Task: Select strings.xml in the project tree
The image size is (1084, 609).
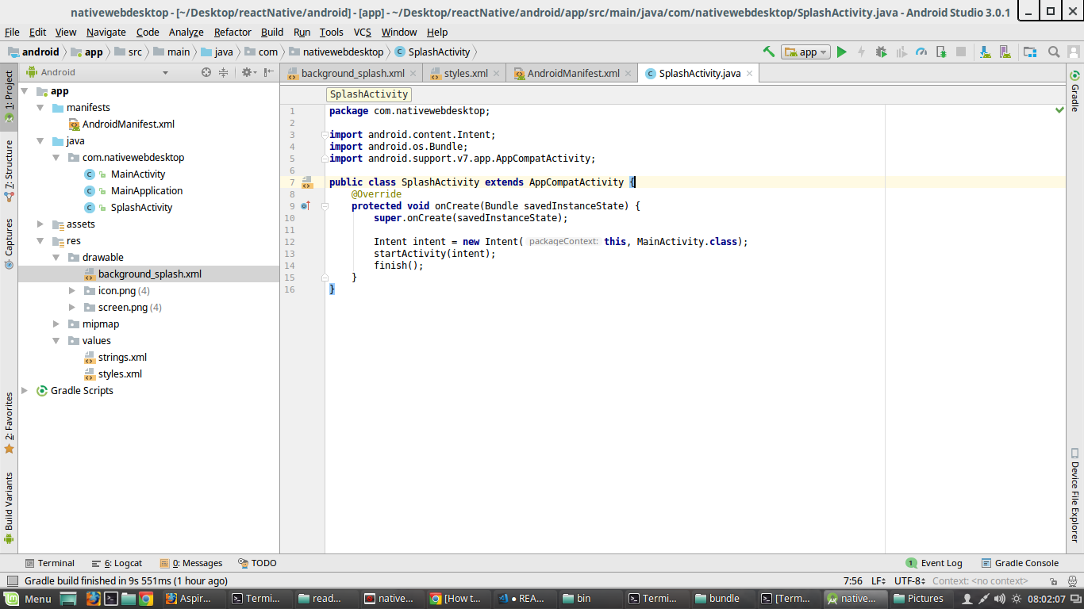Action: tap(122, 358)
